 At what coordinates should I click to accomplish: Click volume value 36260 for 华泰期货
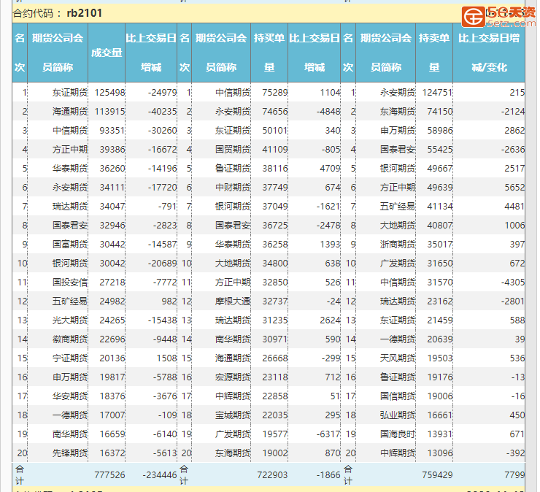112,168
